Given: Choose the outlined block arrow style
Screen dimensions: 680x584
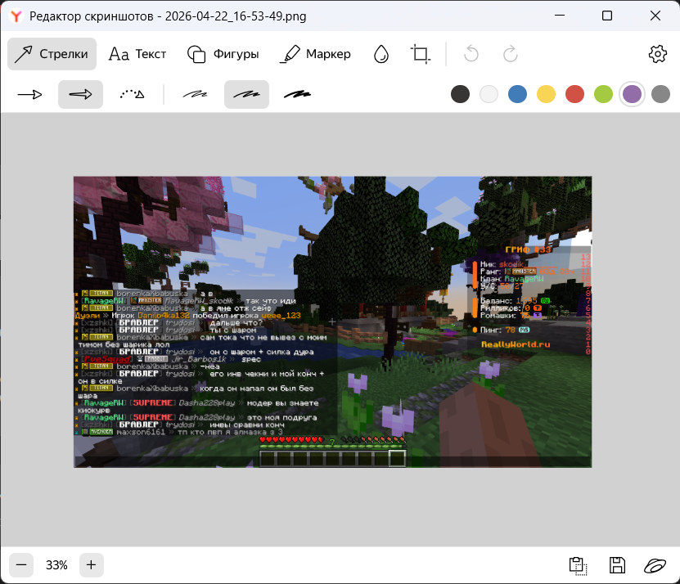Looking at the screenshot, I should 80,95.
